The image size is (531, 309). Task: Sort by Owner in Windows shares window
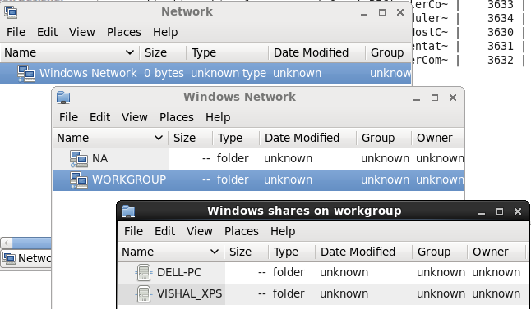[496, 252]
